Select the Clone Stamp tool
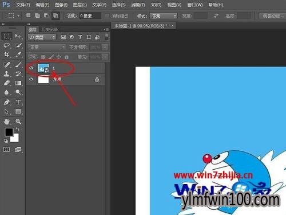Screen dimensions: 286x215 pos(7,73)
